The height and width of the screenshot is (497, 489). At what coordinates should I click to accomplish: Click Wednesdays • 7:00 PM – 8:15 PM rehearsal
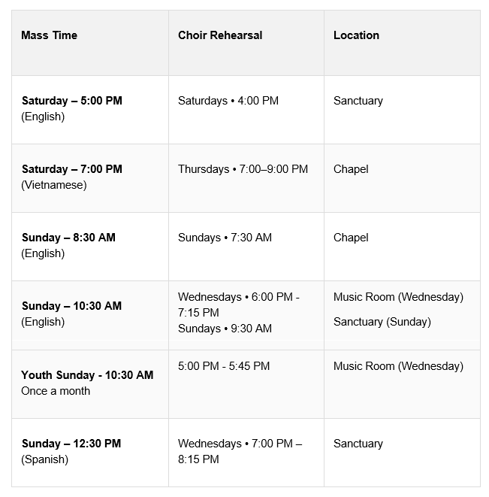[240, 451]
